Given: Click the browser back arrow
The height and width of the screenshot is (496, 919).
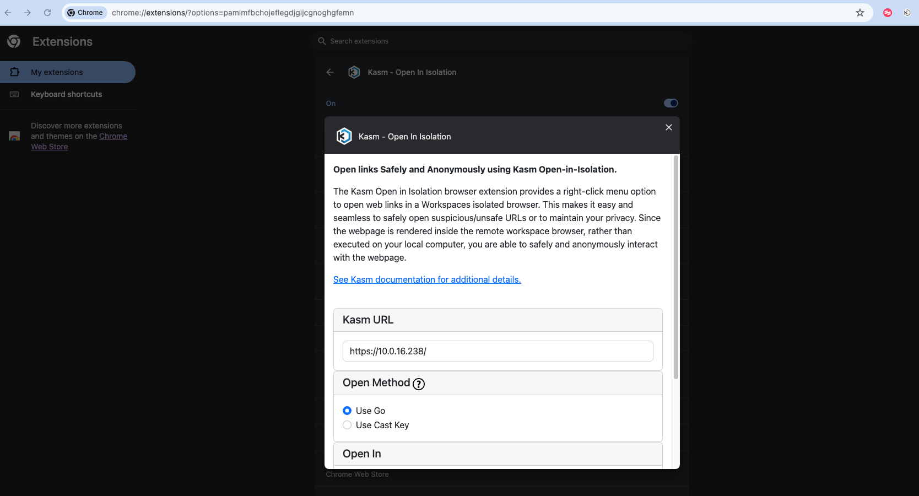Looking at the screenshot, I should point(8,13).
